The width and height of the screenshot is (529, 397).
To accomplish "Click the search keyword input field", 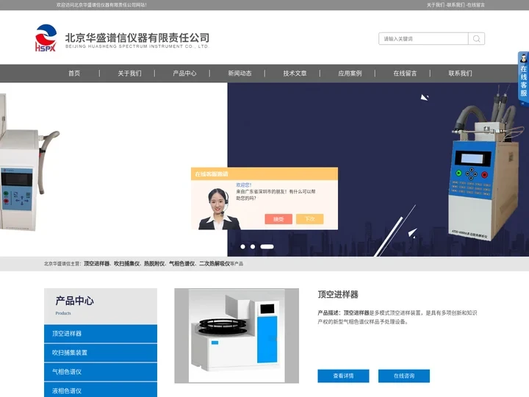I will click(423, 39).
